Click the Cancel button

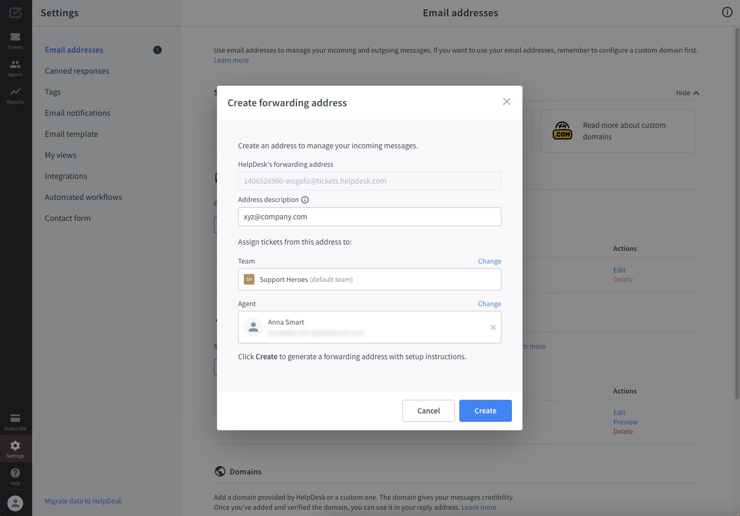click(x=428, y=411)
